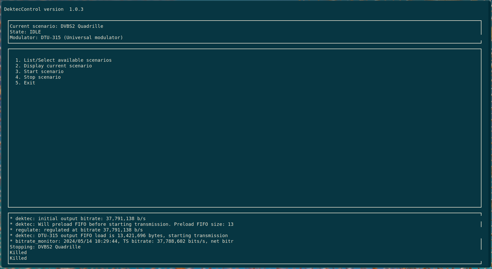Screen dimensions: 492x269
Task: Click the State: IDLE status line
Action: [x=25, y=32]
